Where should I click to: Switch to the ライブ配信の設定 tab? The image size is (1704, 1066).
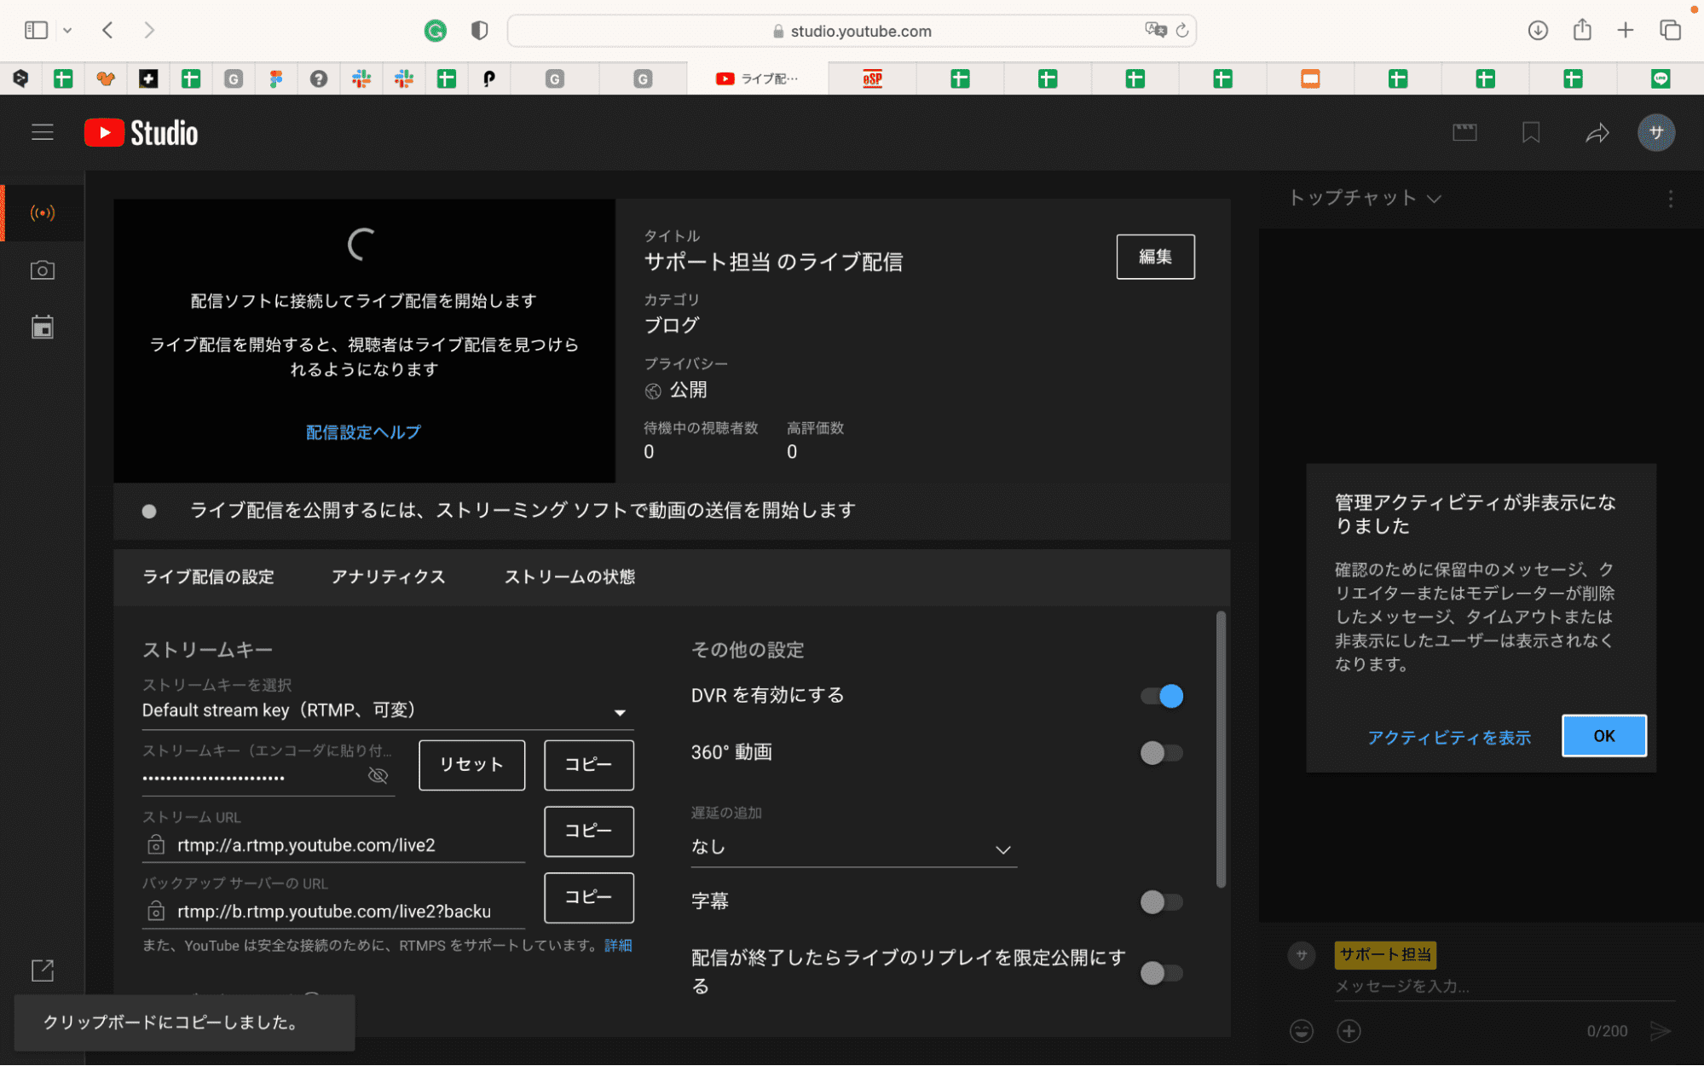[209, 576]
